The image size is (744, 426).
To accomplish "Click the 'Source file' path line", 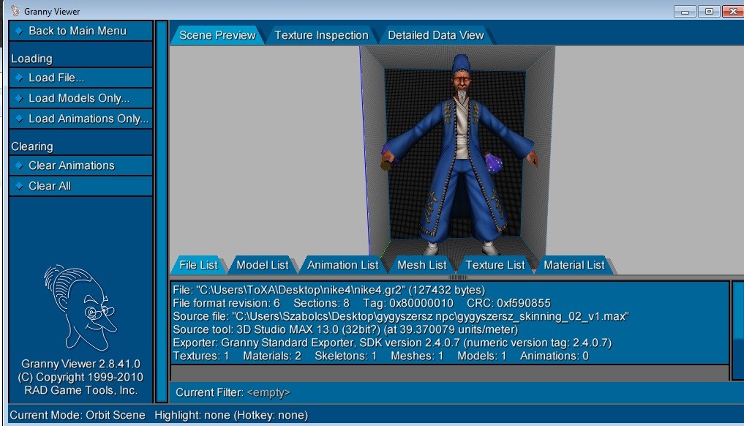I will click(401, 316).
